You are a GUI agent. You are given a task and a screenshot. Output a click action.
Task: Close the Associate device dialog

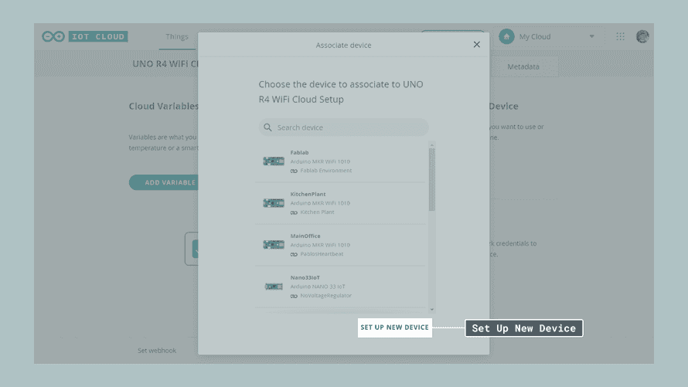(476, 45)
